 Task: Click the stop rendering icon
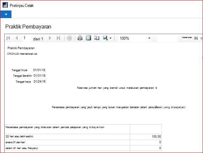pos(70,38)
